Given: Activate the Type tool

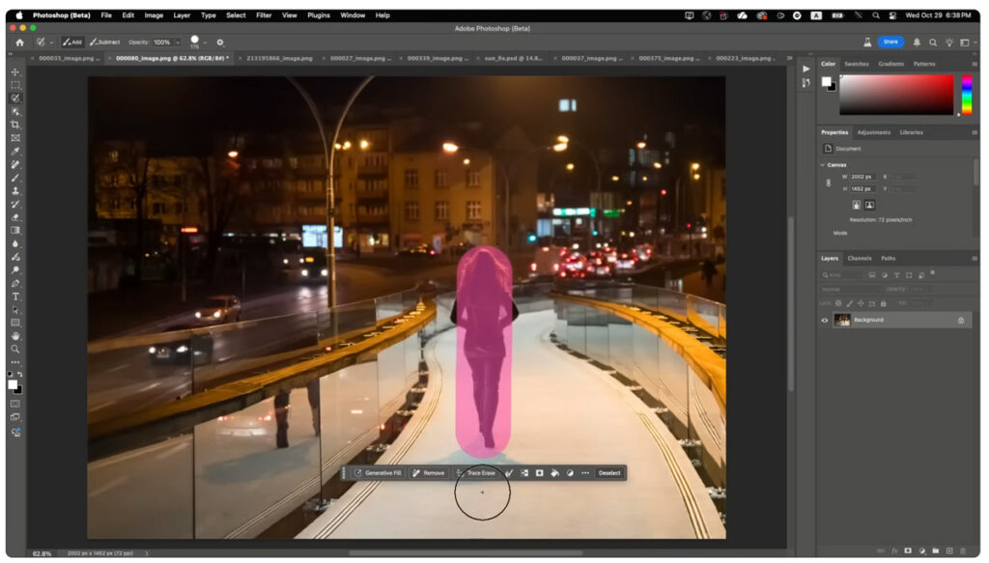Looking at the screenshot, I should click(x=15, y=296).
